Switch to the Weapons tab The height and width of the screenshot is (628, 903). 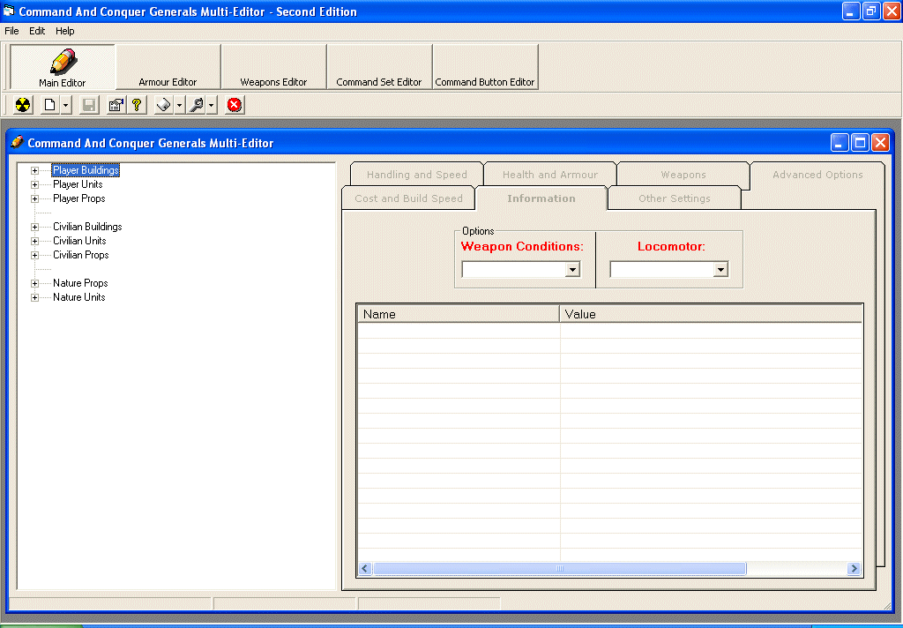pyautogui.click(x=683, y=175)
